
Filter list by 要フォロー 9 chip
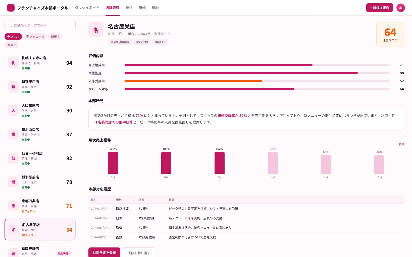(35, 37)
